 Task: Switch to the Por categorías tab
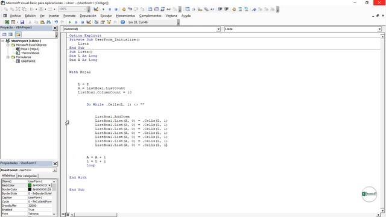pos(27,176)
